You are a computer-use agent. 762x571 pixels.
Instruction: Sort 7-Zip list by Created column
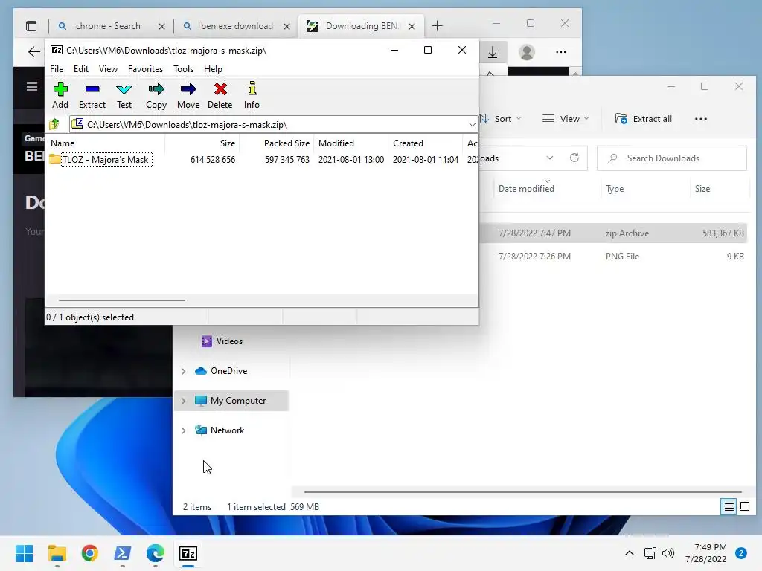coord(425,143)
